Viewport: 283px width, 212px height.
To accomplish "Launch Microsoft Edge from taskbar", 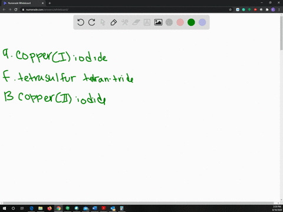I will [31, 208].
